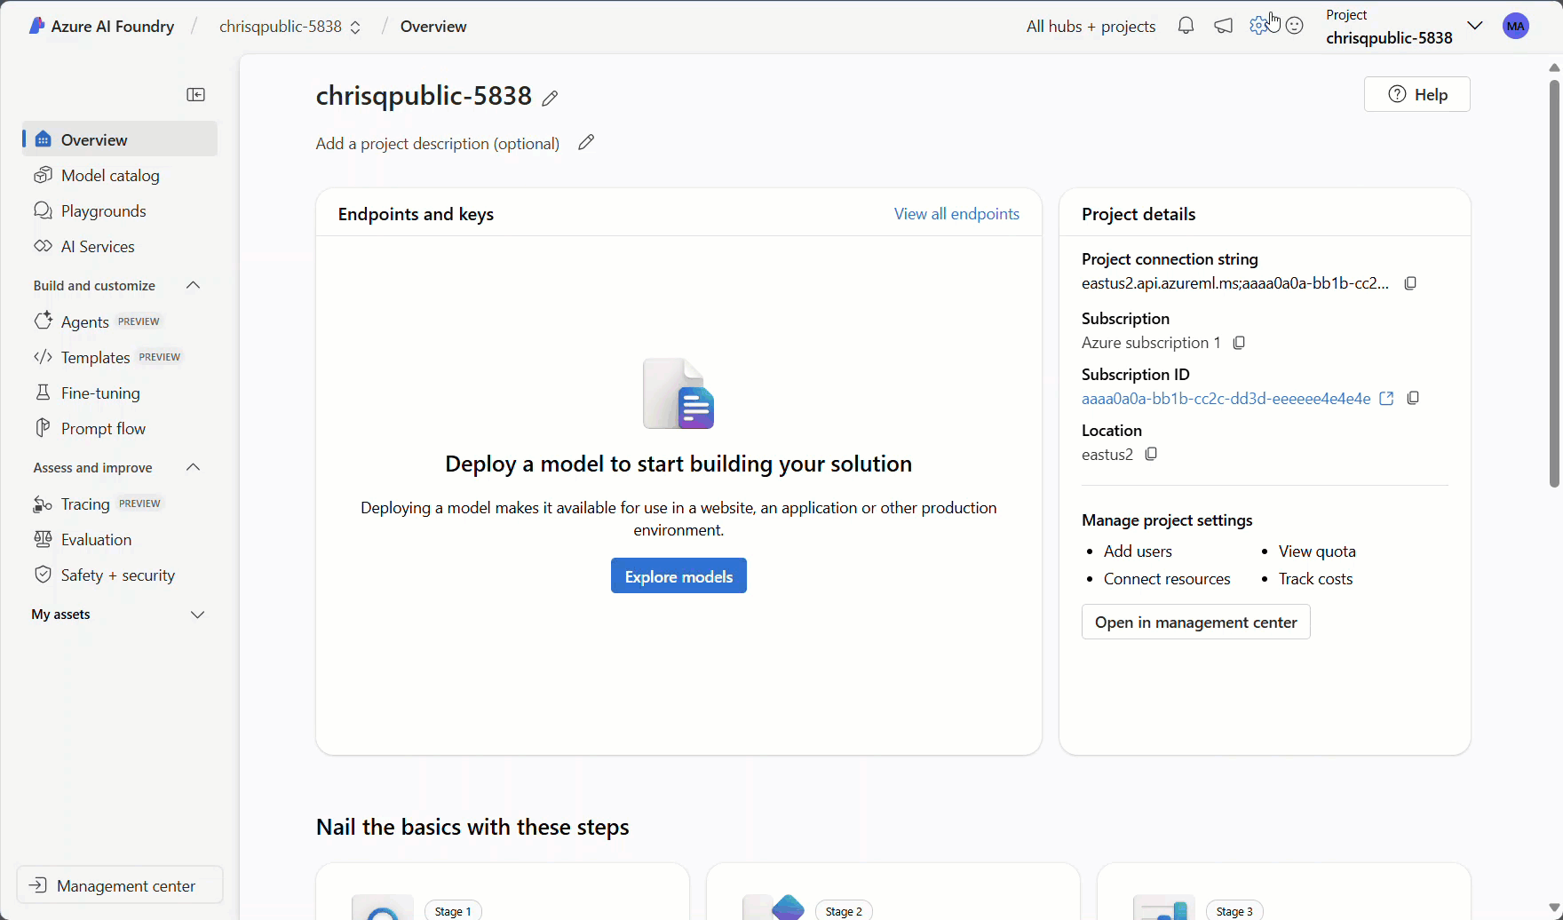Click the Overview breadcrumb text
The height and width of the screenshot is (920, 1563).
point(433,27)
